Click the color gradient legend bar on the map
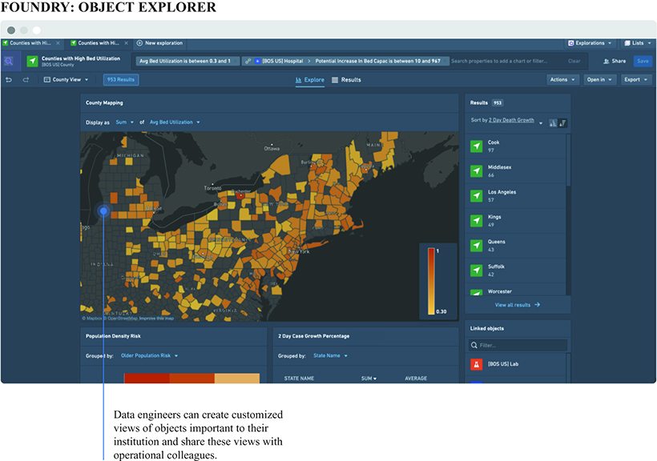This screenshot has width=657, height=461. [x=431, y=280]
